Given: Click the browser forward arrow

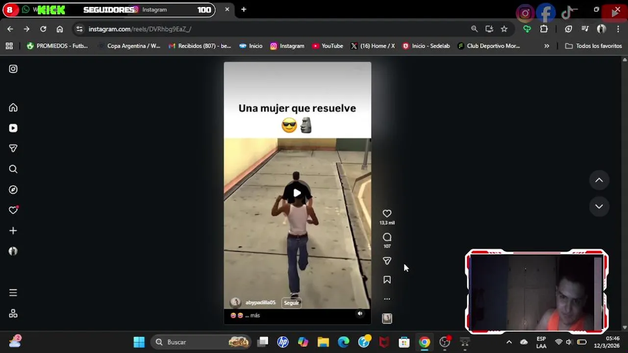Looking at the screenshot, I should (26, 29).
